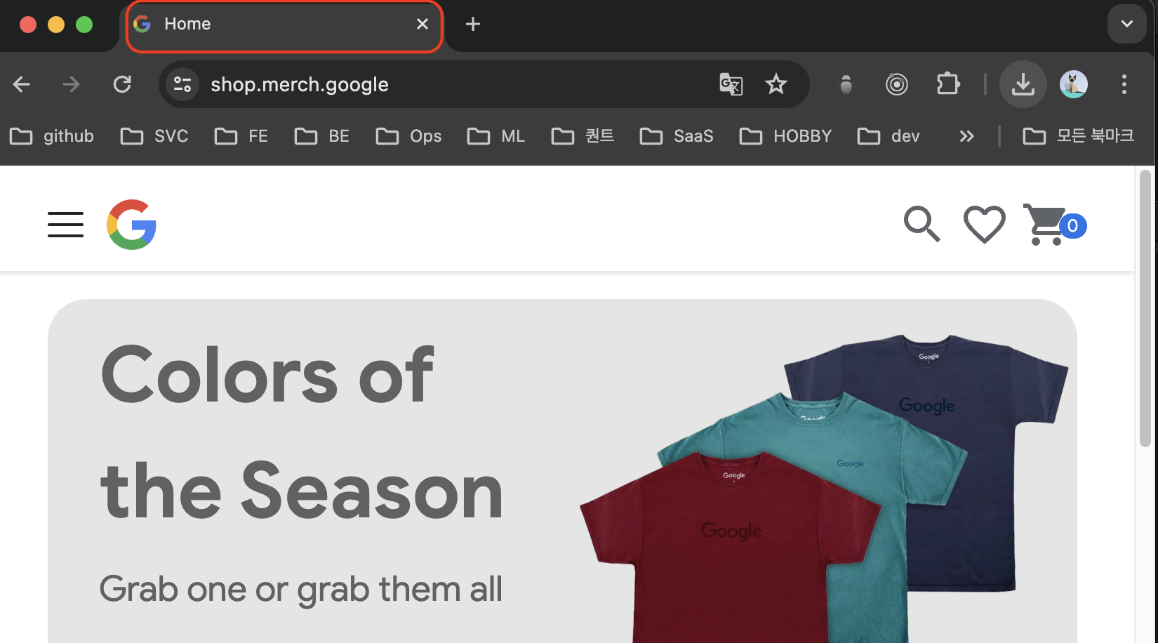Reload the current page
Image resolution: width=1158 pixels, height=643 pixels.
122,84
